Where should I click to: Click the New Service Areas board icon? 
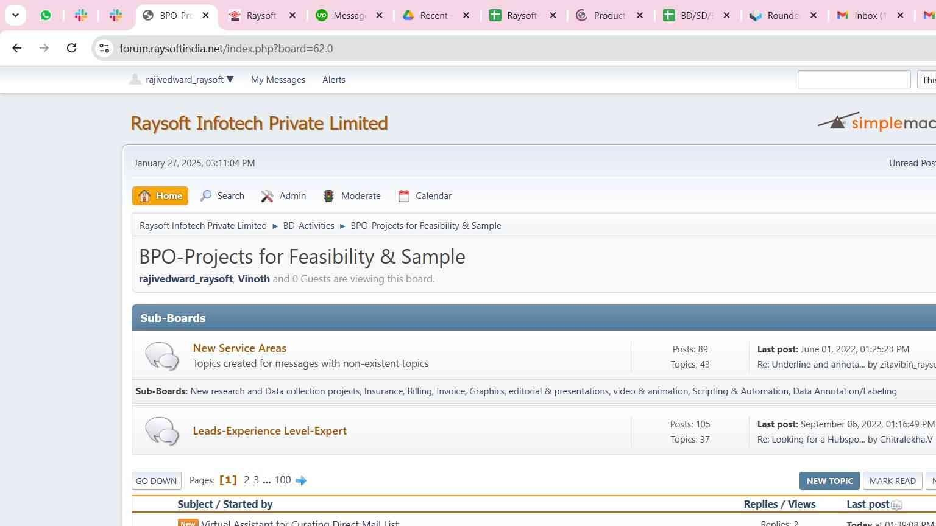tap(162, 356)
